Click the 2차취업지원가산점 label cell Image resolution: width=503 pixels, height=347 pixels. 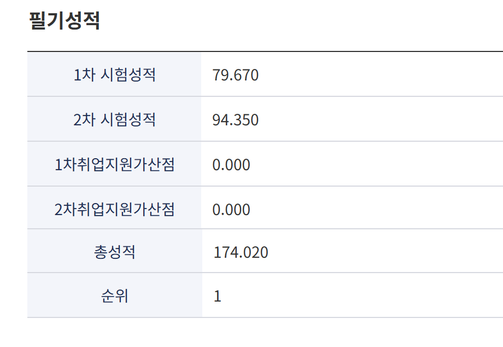[114, 210]
